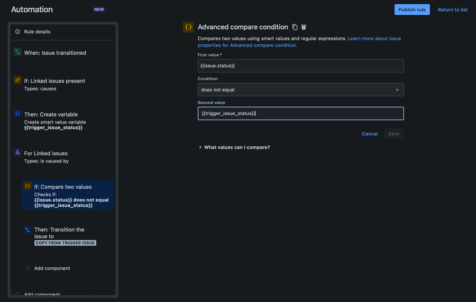Viewport: 476px width, 302px height.
Task: Select the If: Compare two values component
Action: click(x=68, y=195)
